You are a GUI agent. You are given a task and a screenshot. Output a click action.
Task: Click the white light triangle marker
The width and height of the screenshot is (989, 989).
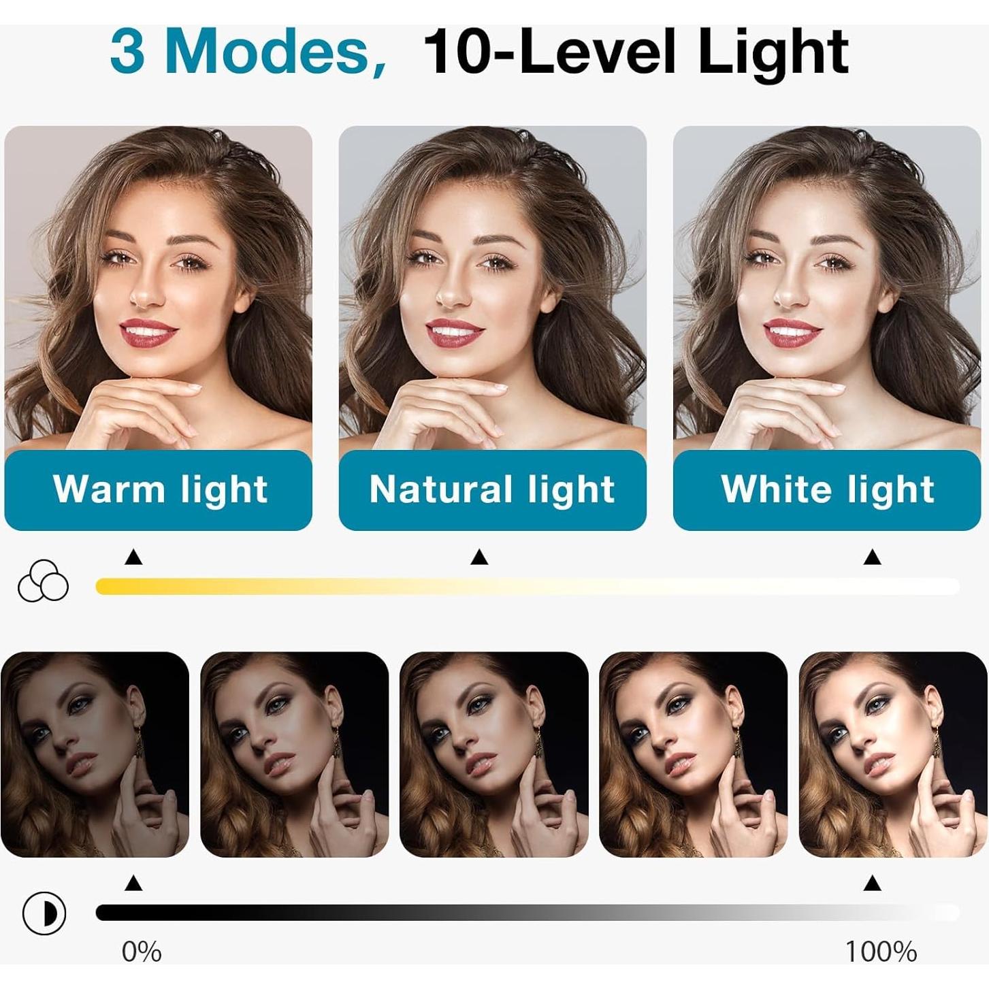[x=873, y=557]
